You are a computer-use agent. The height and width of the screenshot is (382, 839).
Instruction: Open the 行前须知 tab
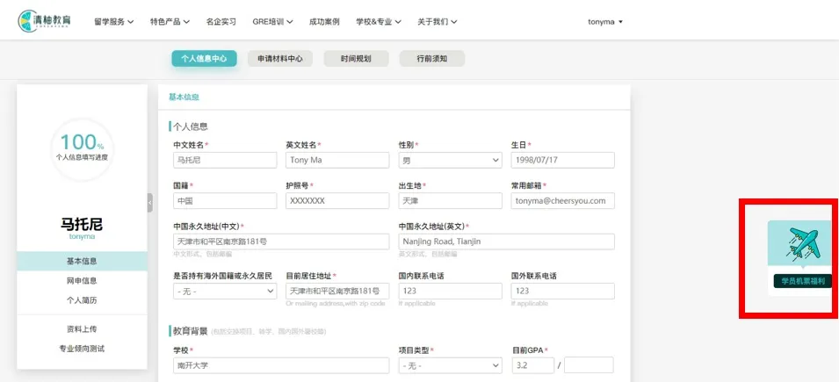point(431,59)
